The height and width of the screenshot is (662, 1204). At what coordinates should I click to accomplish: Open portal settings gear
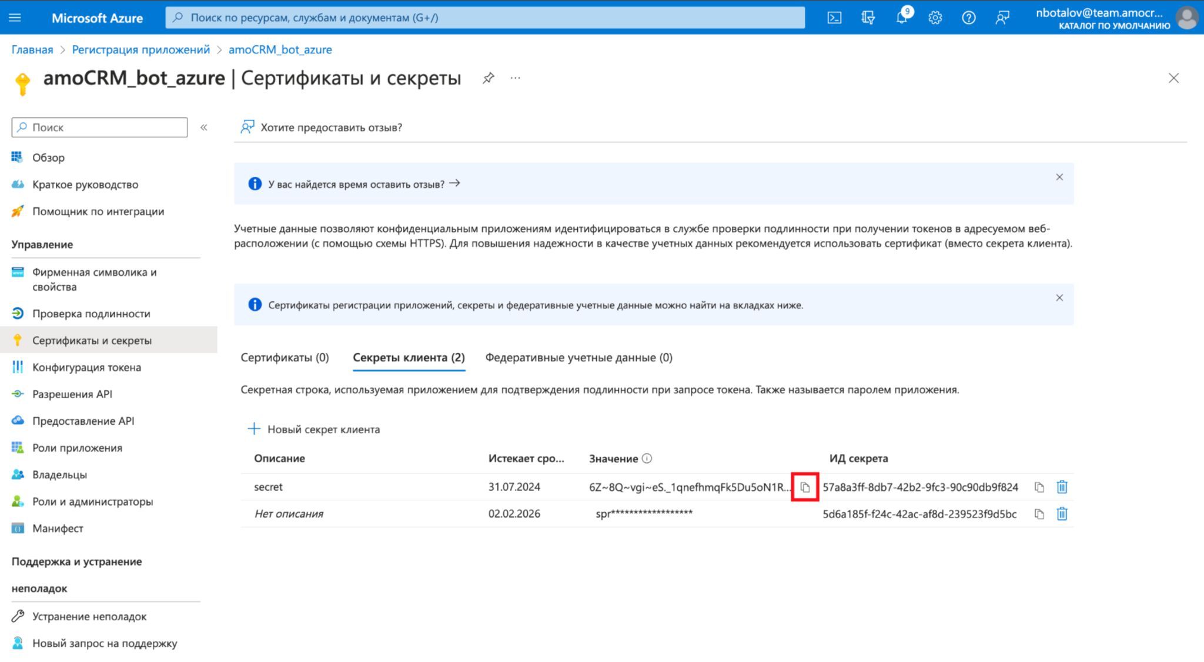(935, 18)
